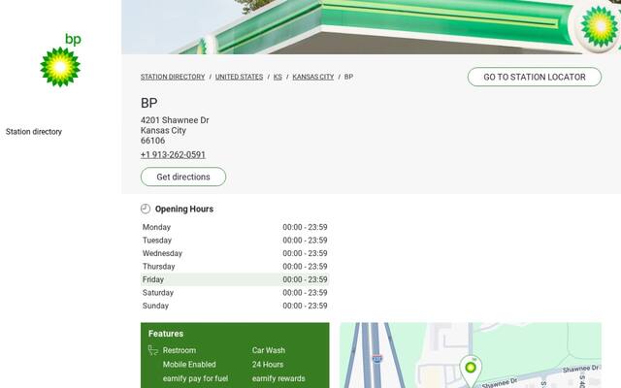Click the 4201 Shawnee Dr address line
Screen dimensions: 621x388
[175, 120]
